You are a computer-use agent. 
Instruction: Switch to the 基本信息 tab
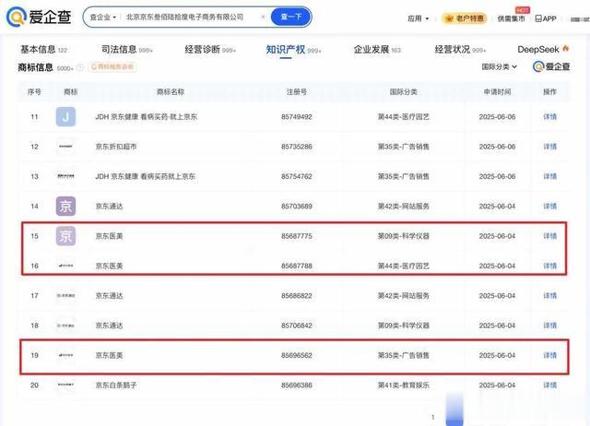[x=43, y=49]
